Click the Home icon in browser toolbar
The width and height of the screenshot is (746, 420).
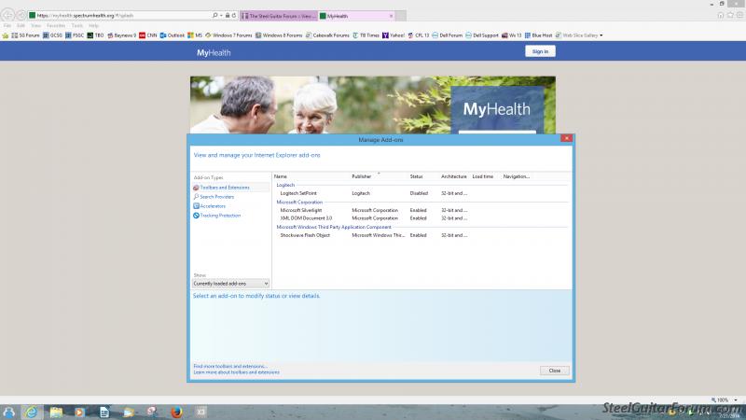[x=720, y=15]
